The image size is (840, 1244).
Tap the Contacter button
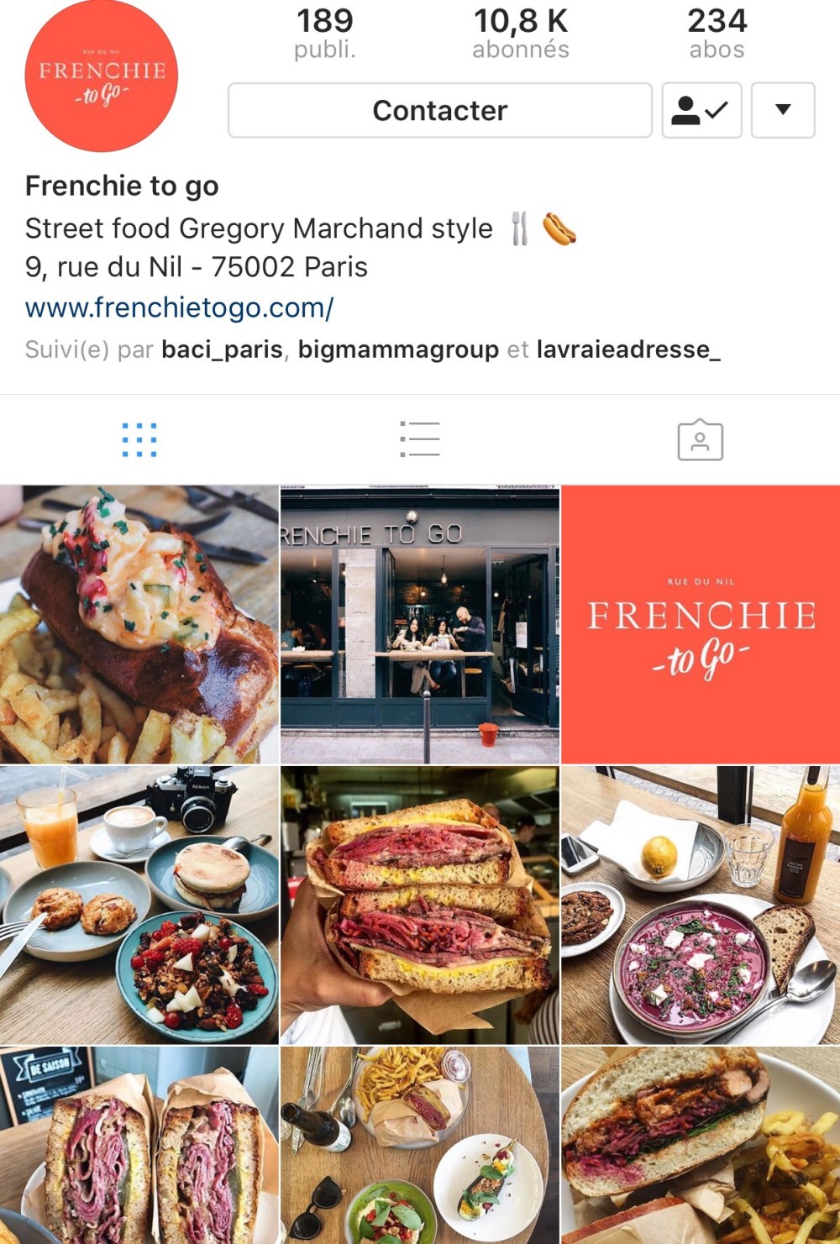coord(440,110)
